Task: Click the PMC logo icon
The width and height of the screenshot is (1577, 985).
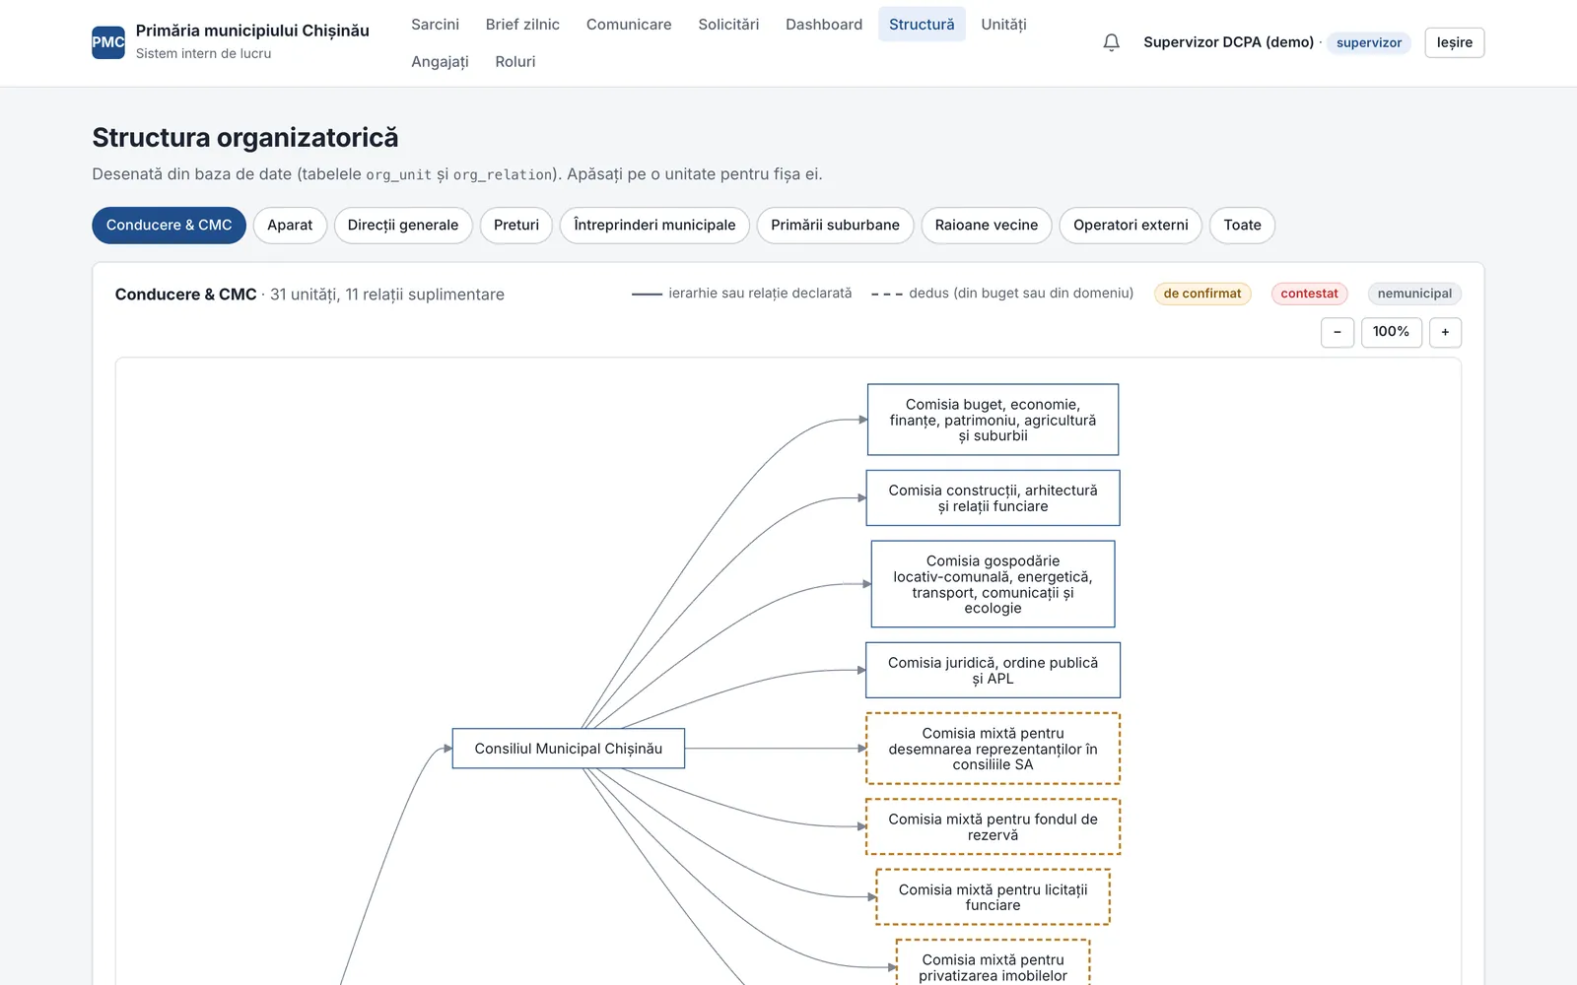Action: point(108,42)
